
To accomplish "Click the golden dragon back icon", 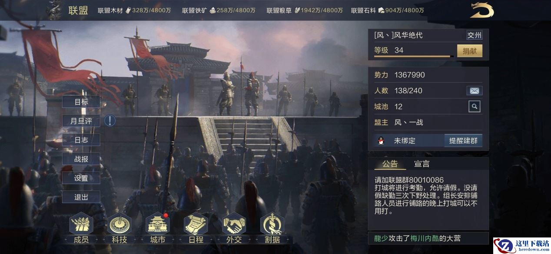I will coord(482,10).
